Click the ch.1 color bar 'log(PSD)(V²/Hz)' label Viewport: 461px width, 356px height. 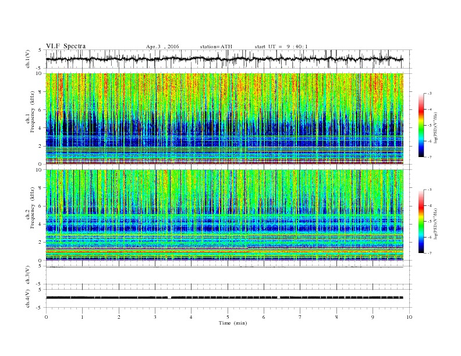(436, 128)
